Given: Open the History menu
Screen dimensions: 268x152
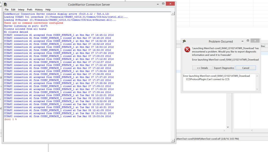Looking at the screenshot, I should pos(39,10).
